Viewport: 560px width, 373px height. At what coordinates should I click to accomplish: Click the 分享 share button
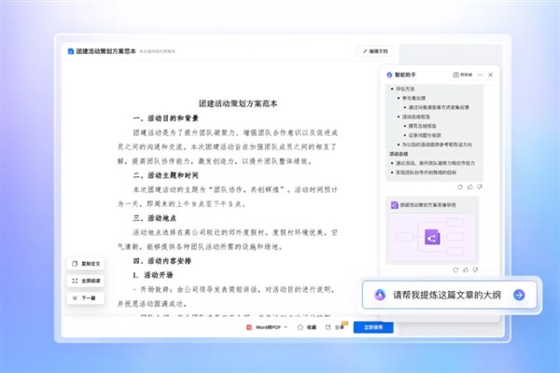(x=335, y=327)
